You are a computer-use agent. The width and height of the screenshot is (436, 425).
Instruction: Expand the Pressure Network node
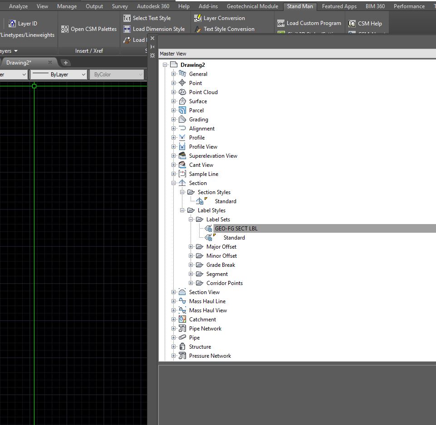pyautogui.click(x=173, y=355)
